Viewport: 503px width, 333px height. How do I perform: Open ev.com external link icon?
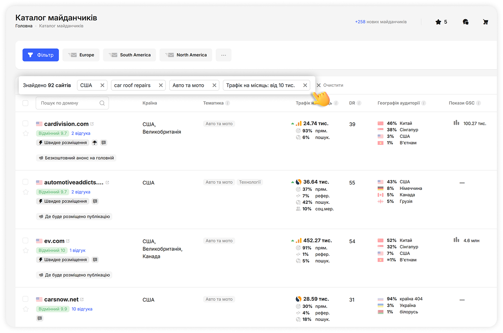[x=68, y=241]
